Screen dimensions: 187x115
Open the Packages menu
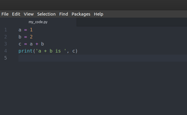click(x=81, y=14)
